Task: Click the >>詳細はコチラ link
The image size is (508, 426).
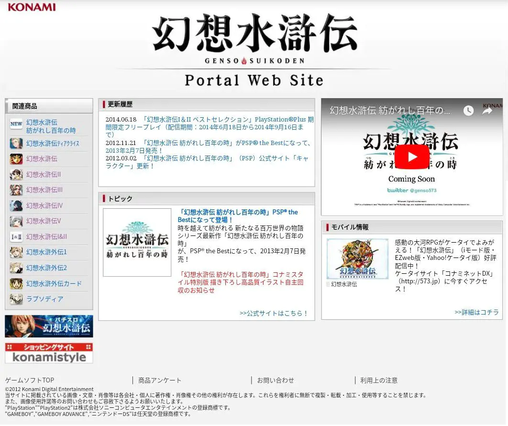Action: pyautogui.click(x=476, y=312)
